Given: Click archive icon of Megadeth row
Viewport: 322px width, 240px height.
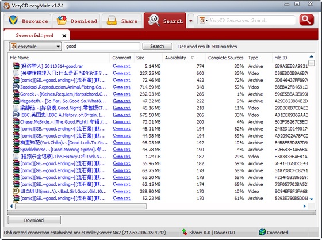Looking at the screenshot, I should [16, 101].
